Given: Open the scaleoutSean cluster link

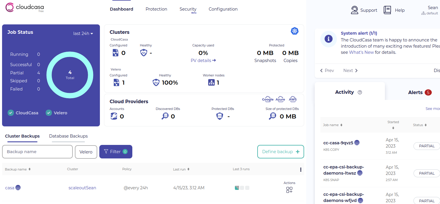Looking at the screenshot, I should 82,188.
